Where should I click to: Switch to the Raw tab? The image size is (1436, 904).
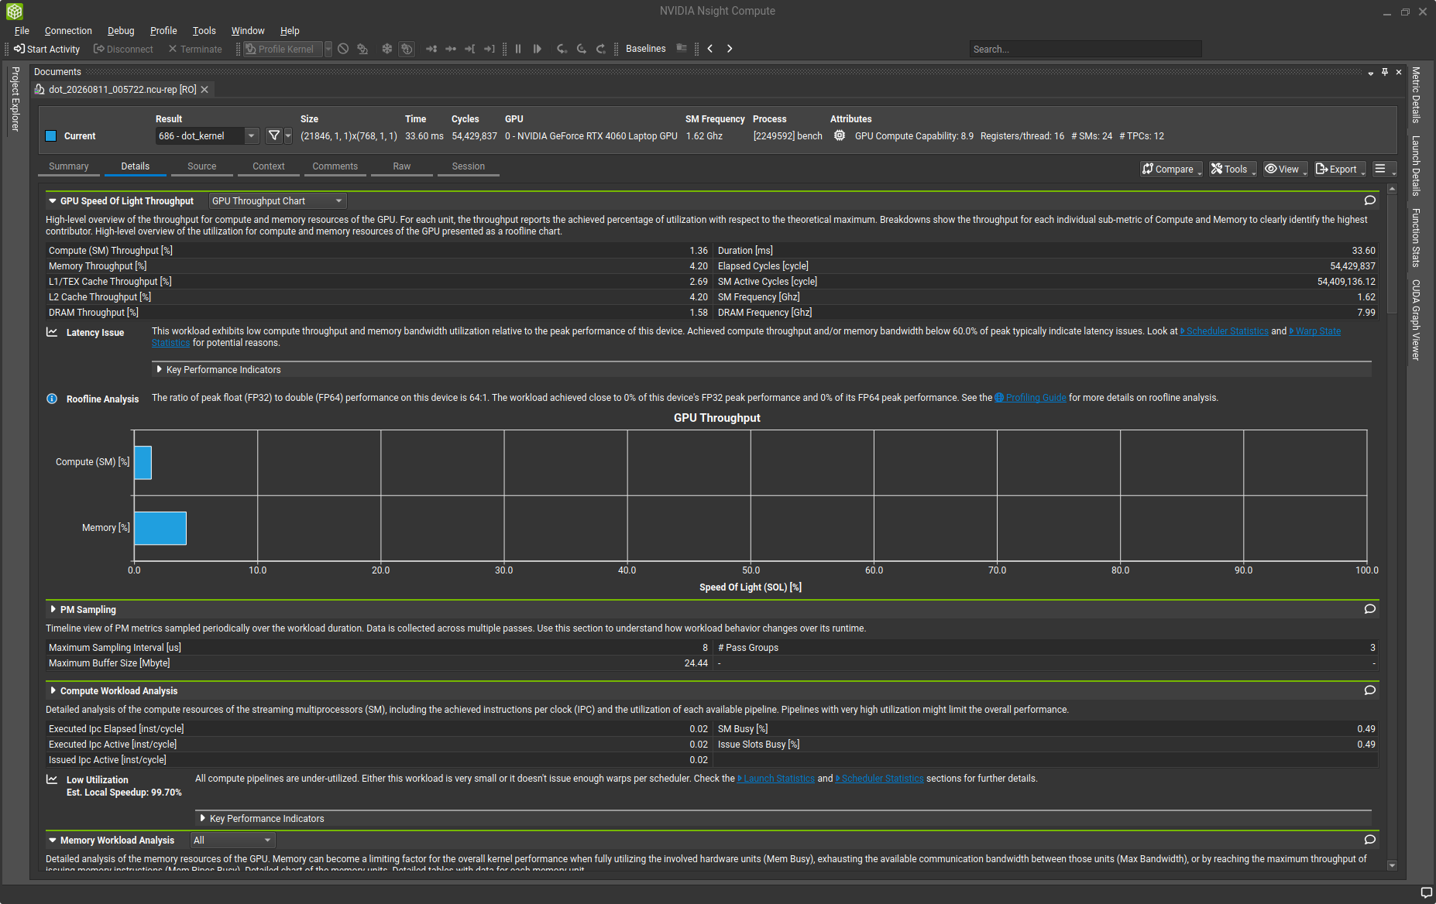pos(402,166)
